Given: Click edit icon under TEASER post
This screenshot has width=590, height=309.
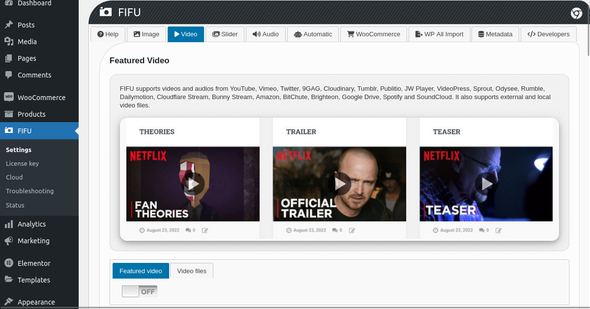Looking at the screenshot, I should click(x=499, y=230).
